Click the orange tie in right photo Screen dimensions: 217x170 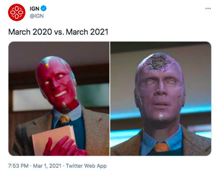tap(162, 147)
